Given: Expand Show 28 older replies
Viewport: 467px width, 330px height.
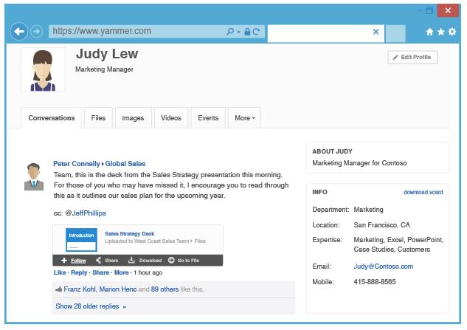Looking at the screenshot, I should coord(91,306).
